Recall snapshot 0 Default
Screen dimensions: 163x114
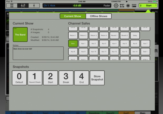[x=19, y=78]
